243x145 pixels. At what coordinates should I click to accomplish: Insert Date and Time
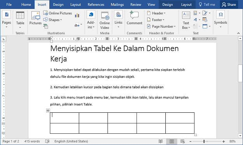tap(205, 20)
